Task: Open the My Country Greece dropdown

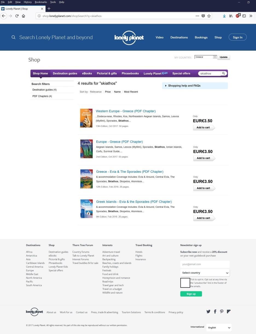Action: point(206,57)
